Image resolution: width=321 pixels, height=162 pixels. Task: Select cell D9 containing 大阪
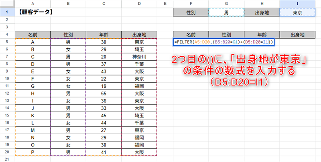[x=139, y=71]
